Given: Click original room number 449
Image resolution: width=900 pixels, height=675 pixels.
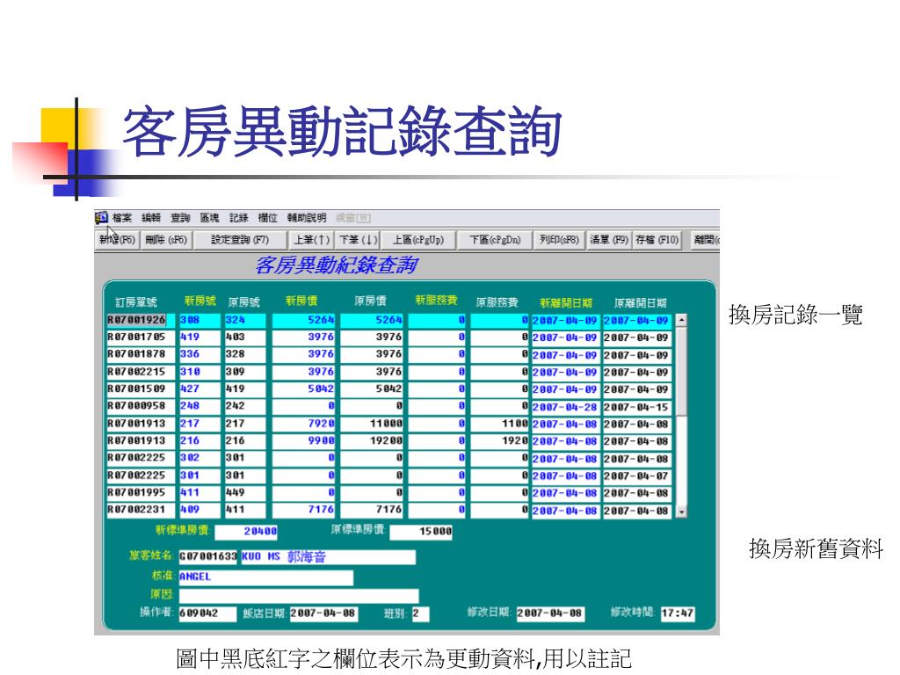Looking at the screenshot, I should (245, 492).
